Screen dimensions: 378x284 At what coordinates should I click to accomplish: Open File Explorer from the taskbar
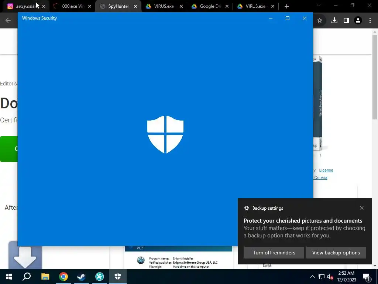(x=45, y=277)
